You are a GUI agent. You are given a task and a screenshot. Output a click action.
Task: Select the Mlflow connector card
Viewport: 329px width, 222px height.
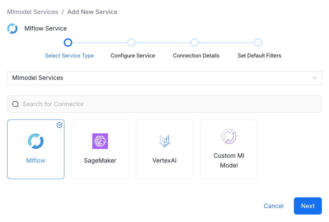pos(36,149)
